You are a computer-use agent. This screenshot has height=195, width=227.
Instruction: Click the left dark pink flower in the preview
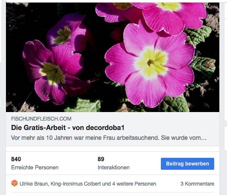53,72
